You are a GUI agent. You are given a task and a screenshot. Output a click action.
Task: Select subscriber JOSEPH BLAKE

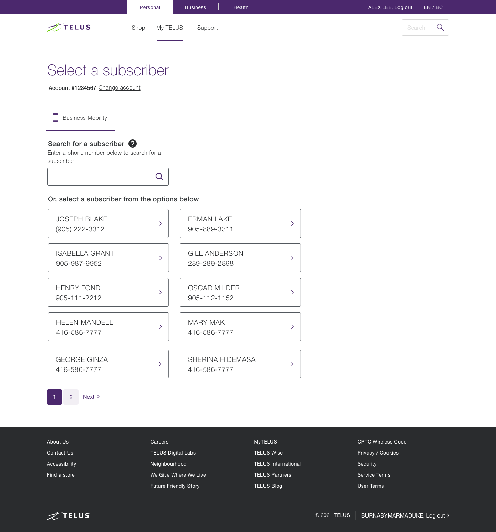coord(108,223)
